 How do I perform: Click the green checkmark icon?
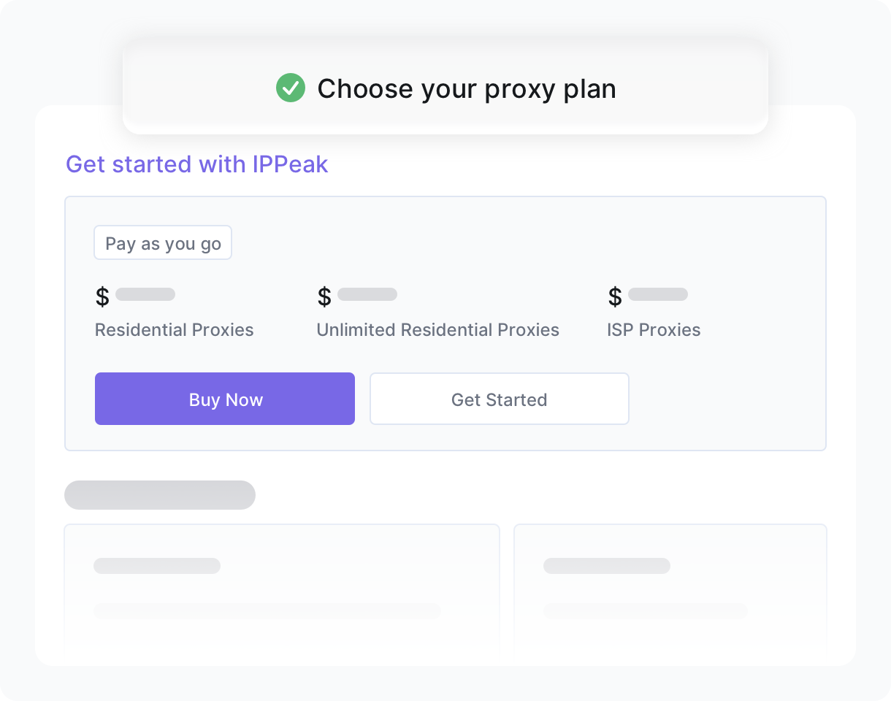coord(290,88)
